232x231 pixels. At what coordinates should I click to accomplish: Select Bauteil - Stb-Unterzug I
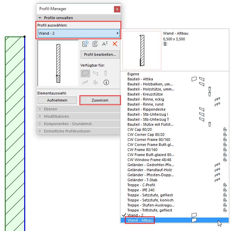pos(175,114)
